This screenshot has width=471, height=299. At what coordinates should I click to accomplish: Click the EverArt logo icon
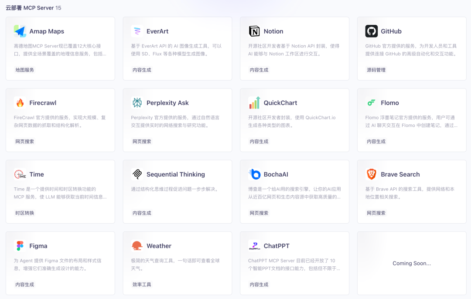click(x=137, y=31)
